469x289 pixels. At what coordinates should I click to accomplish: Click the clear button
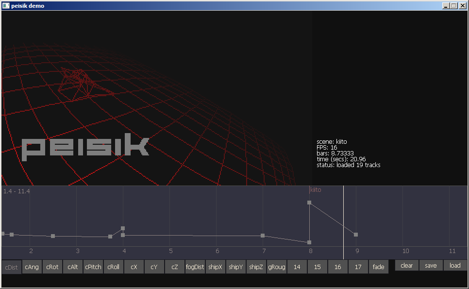pyautogui.click(x=407, y=265)
